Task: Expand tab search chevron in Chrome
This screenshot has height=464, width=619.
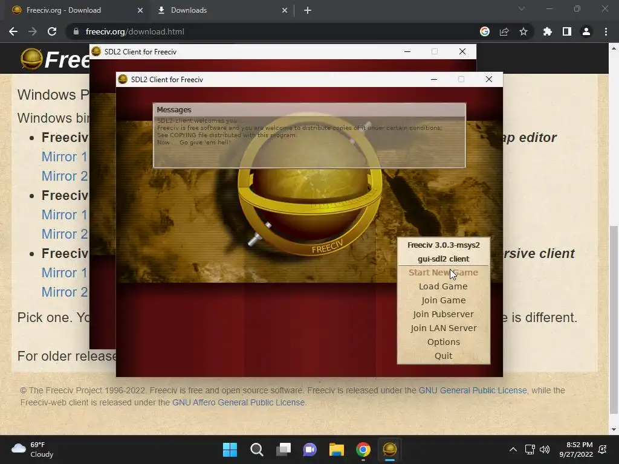Action: (522, 8)
